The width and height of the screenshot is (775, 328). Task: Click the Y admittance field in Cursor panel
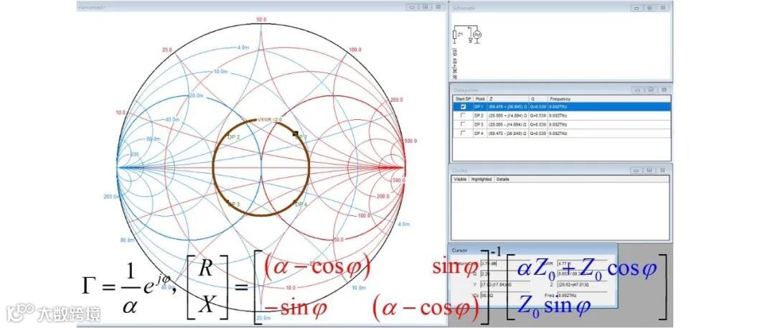[x=504, y=284]
